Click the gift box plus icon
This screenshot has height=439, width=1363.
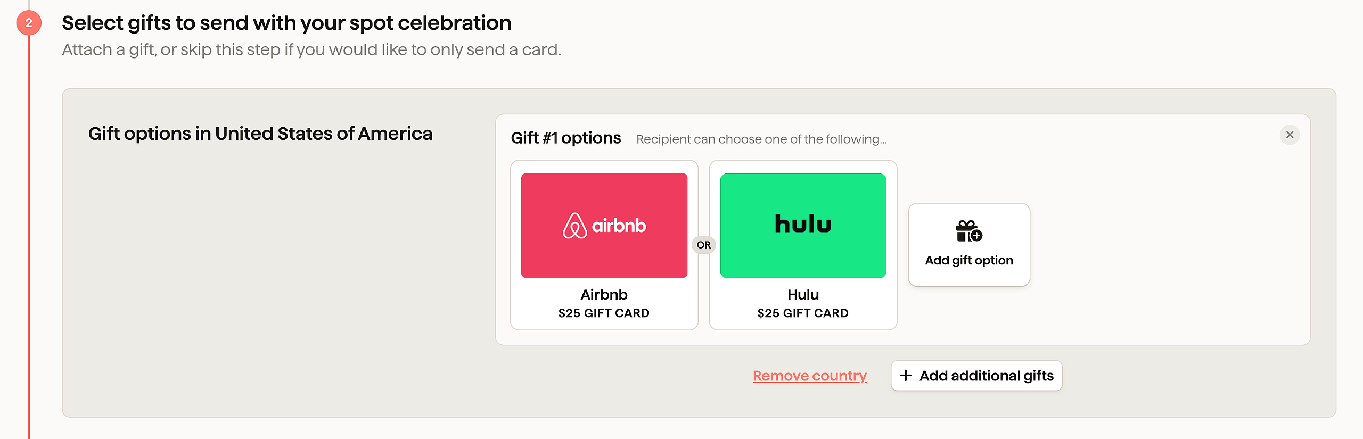968,231
